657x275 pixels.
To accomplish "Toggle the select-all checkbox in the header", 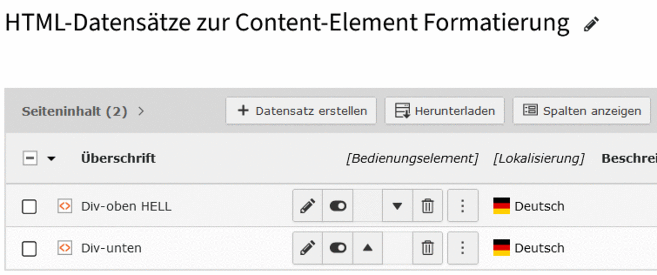I will point(30,159).
